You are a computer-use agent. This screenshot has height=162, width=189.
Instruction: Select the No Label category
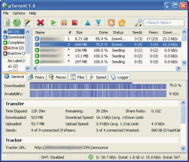point(16,61)
